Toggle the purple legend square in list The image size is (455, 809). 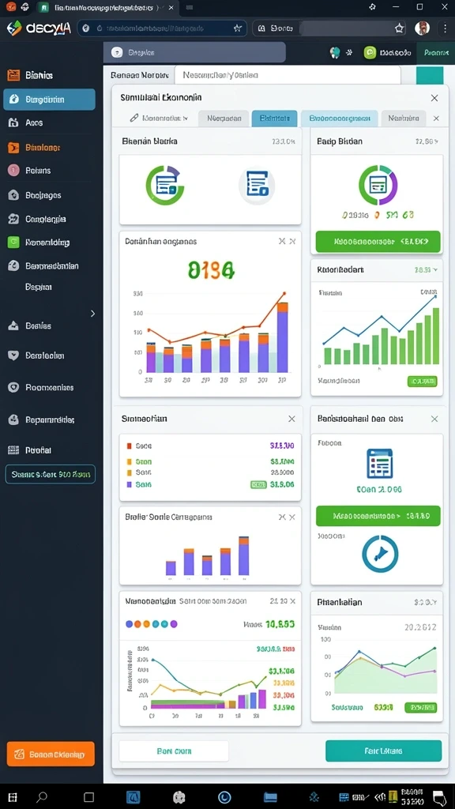click(129, 484)
